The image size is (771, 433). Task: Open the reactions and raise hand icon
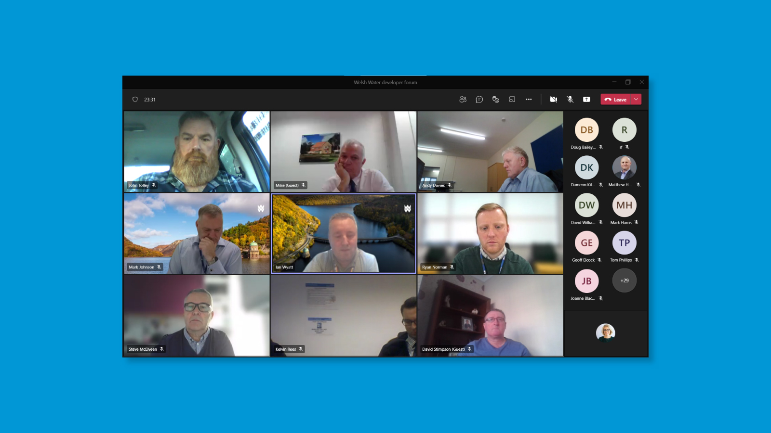495,99
